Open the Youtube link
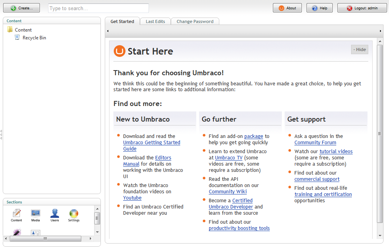 click(132, 198)
